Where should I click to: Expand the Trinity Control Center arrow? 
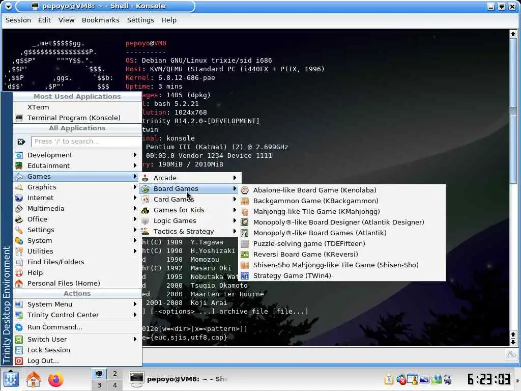tap(135, 315)
